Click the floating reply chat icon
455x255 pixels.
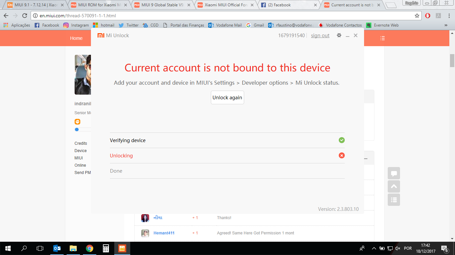pos(394,173)
